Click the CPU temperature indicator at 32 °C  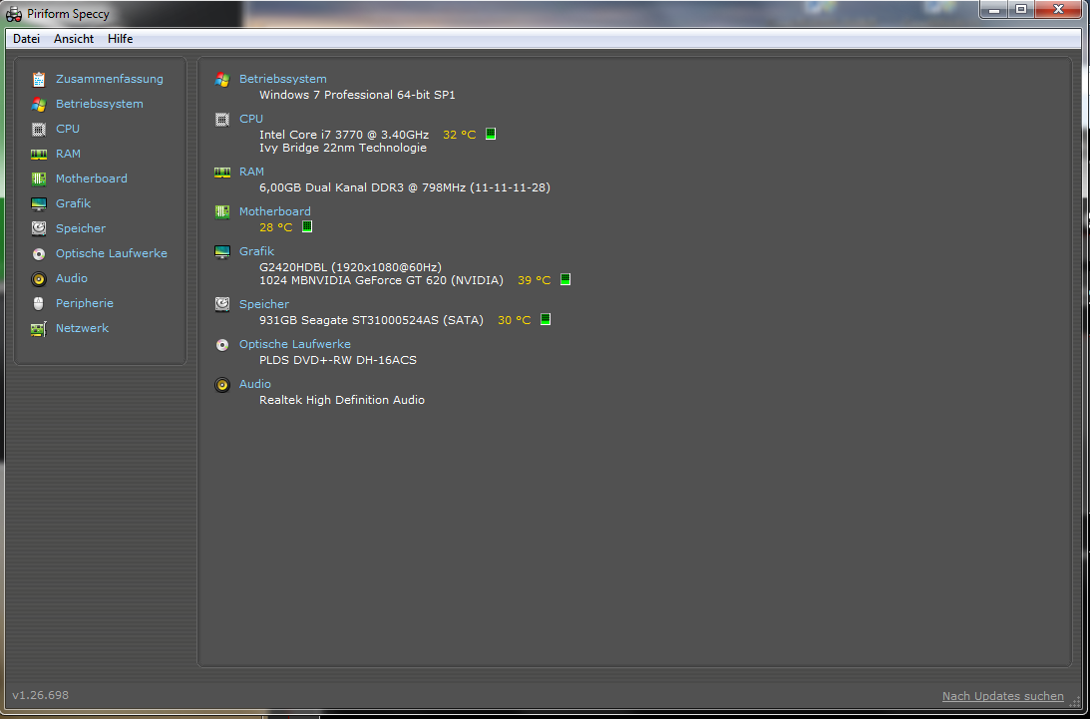491,135
